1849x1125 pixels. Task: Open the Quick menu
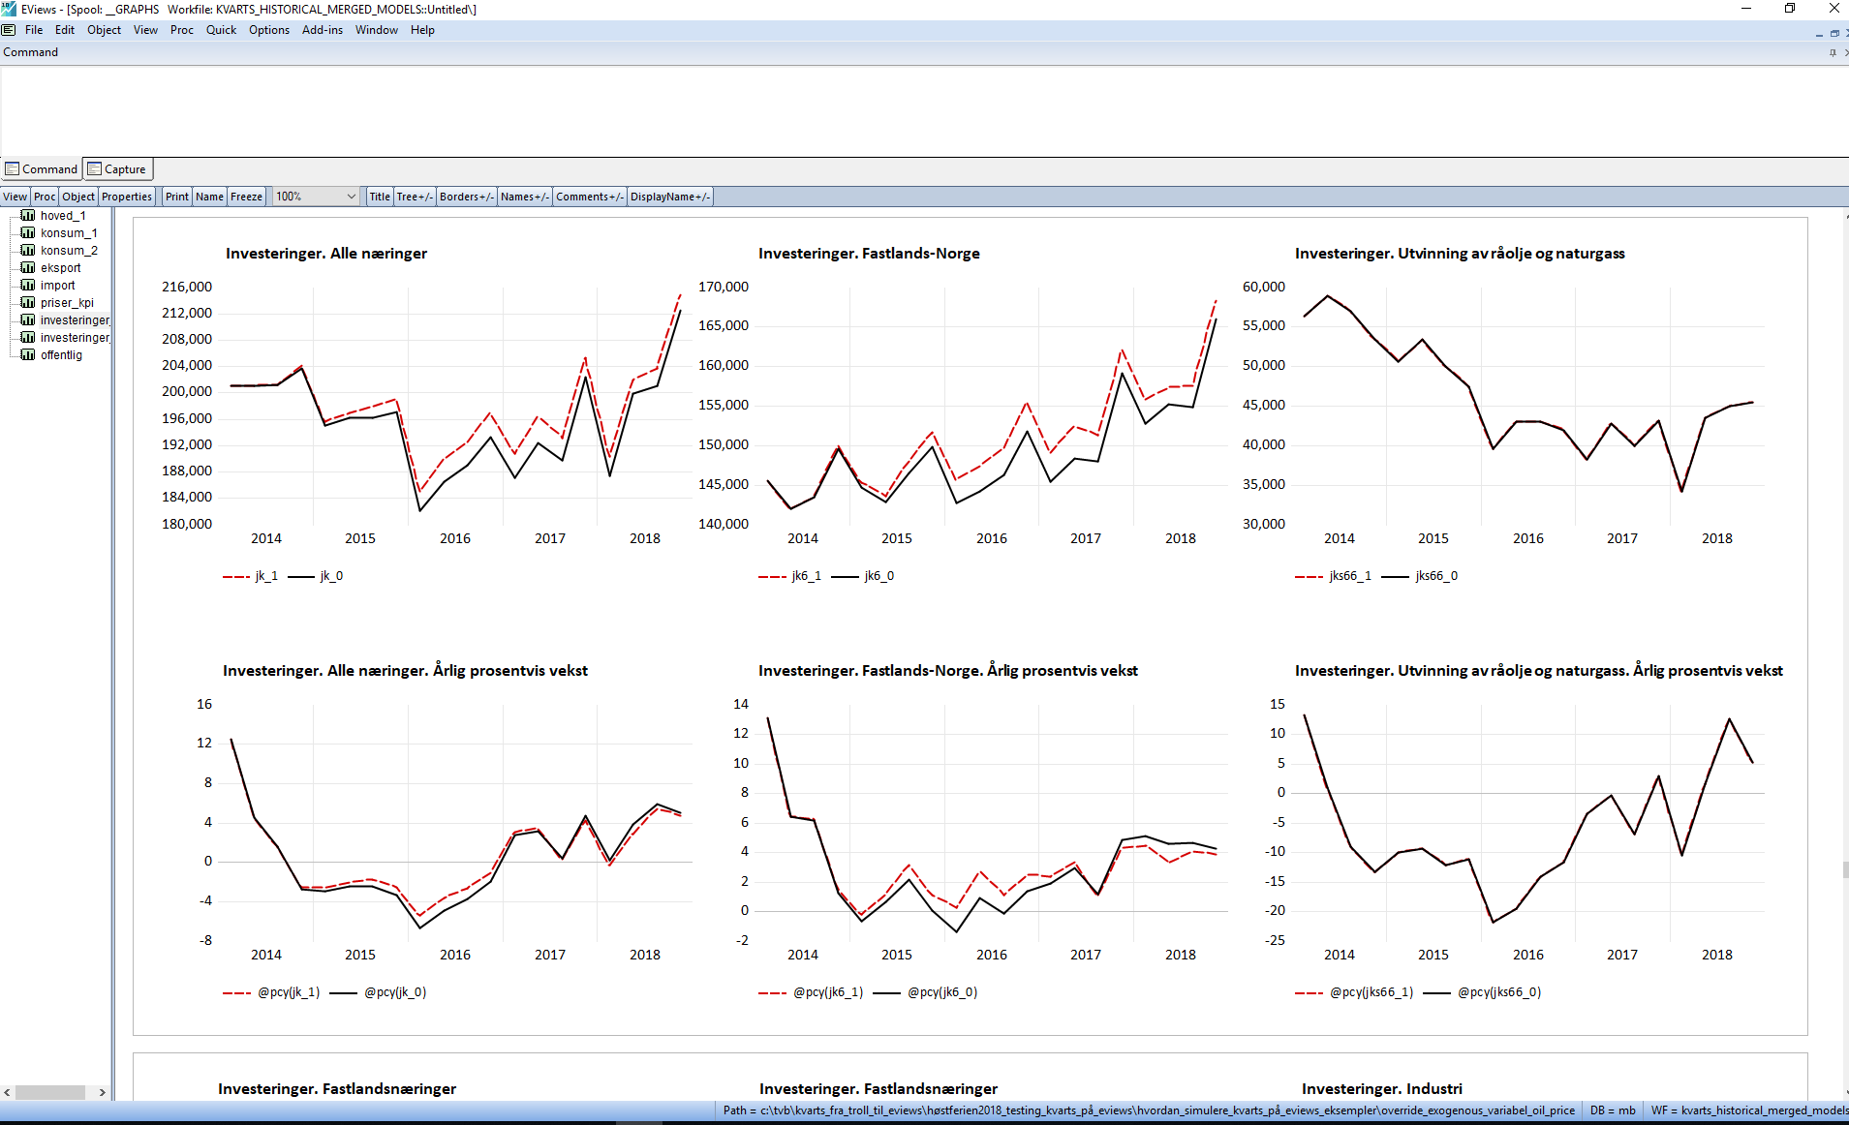coord(221,30)
